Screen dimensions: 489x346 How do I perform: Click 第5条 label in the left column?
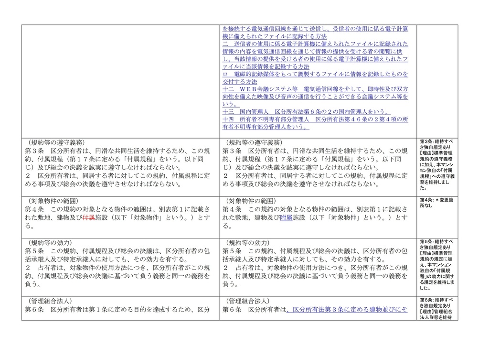34,251
